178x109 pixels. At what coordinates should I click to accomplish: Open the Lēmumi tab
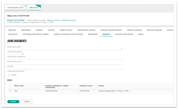[x=141, y=34]
